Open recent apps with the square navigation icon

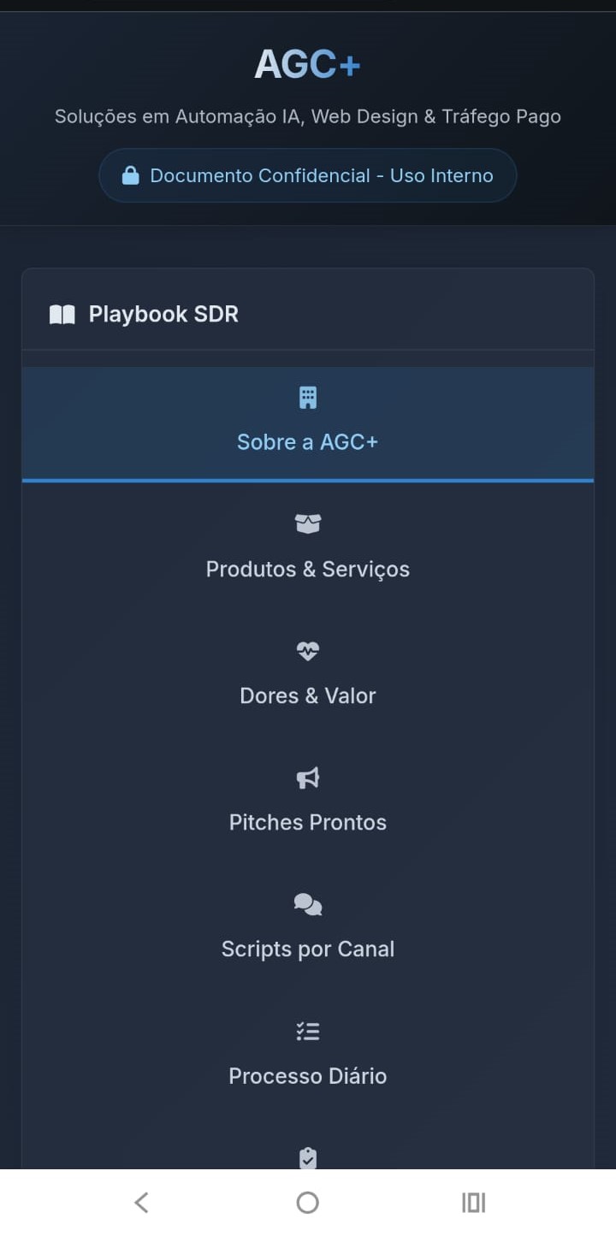[472, 1201]
